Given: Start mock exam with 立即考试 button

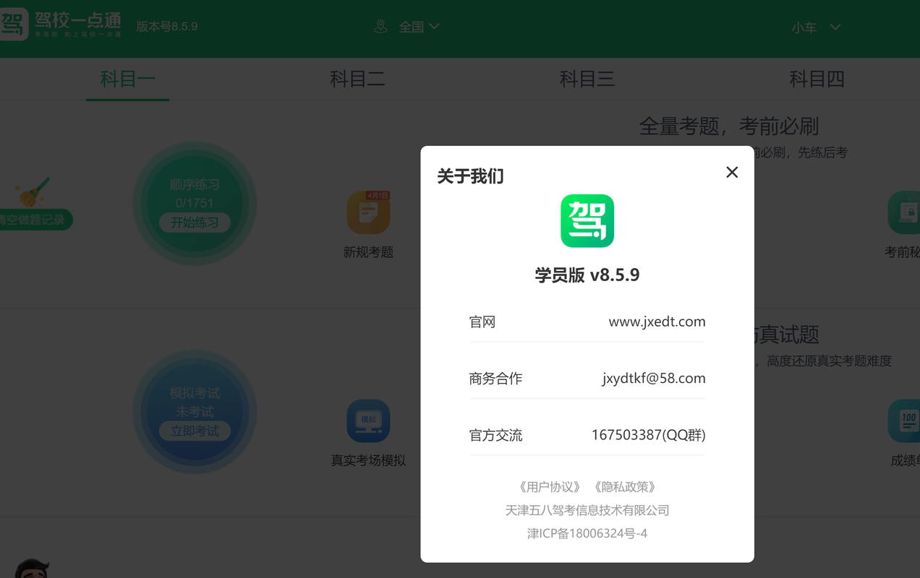Looking at the screenshot, I should click(x=195, y=431).
